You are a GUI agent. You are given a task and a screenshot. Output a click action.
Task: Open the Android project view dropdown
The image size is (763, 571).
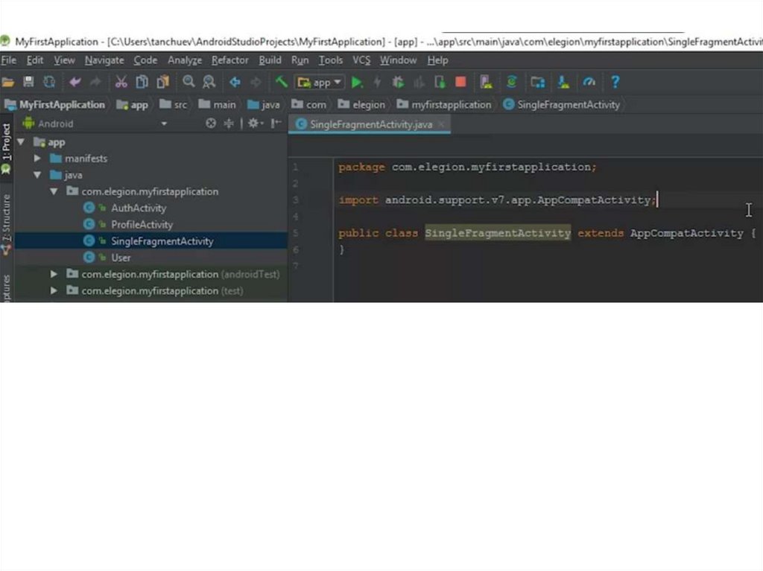[x=163, y=124]
